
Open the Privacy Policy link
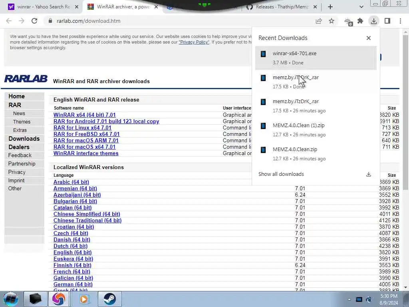194,42
